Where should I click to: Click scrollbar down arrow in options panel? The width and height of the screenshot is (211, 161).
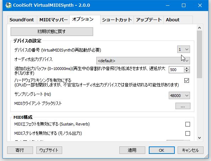click(199, 138)
